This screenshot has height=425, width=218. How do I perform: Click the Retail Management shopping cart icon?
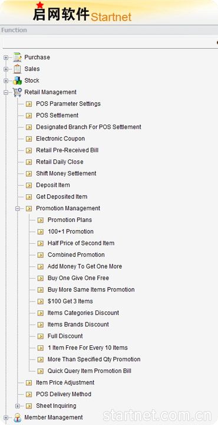click(x=17, y=93)
